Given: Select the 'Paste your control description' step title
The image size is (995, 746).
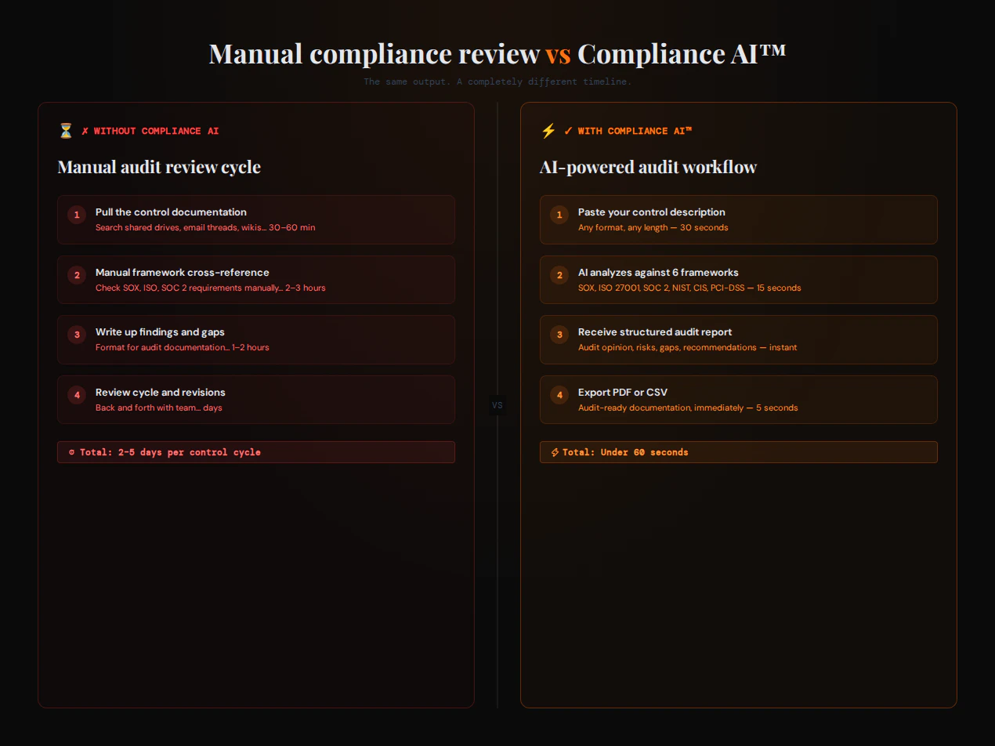Looking at the screenshot, I should (x=652, y=212).
